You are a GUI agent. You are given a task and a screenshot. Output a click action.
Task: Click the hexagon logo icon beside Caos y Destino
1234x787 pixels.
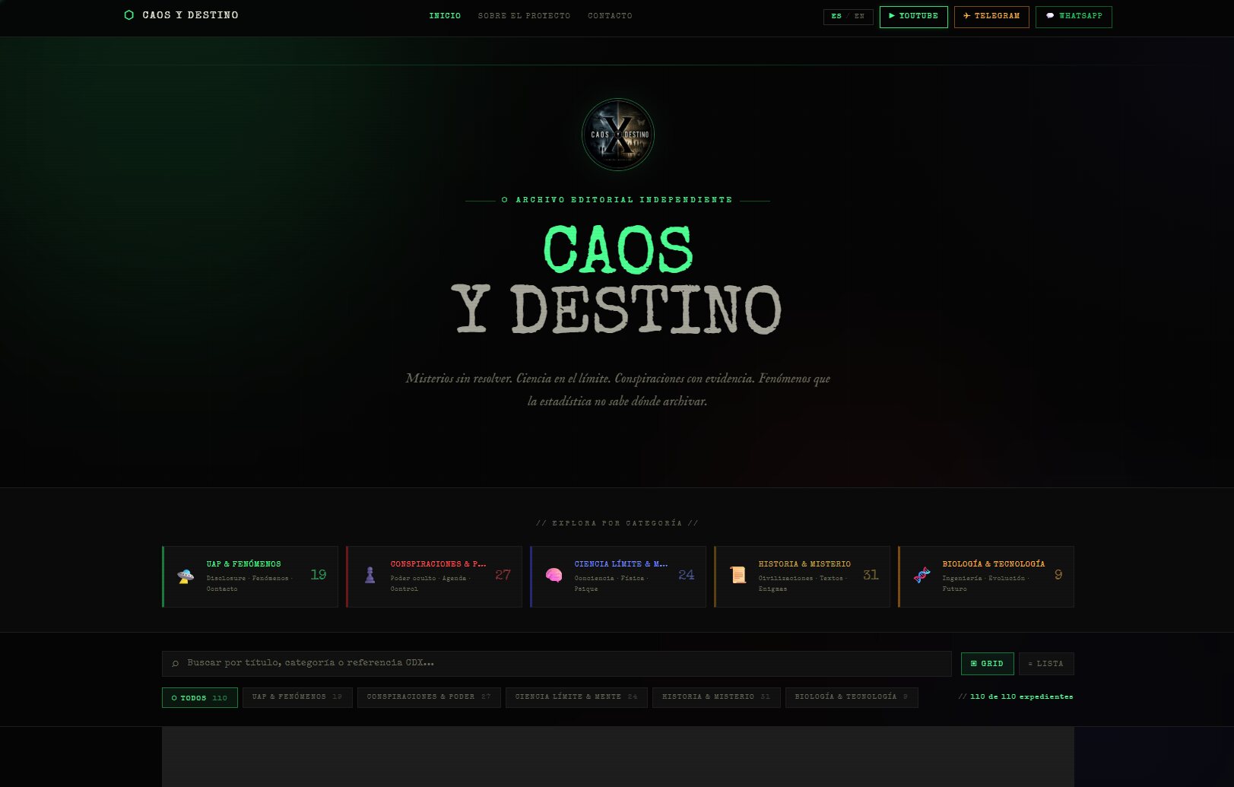tap(128, 15)
